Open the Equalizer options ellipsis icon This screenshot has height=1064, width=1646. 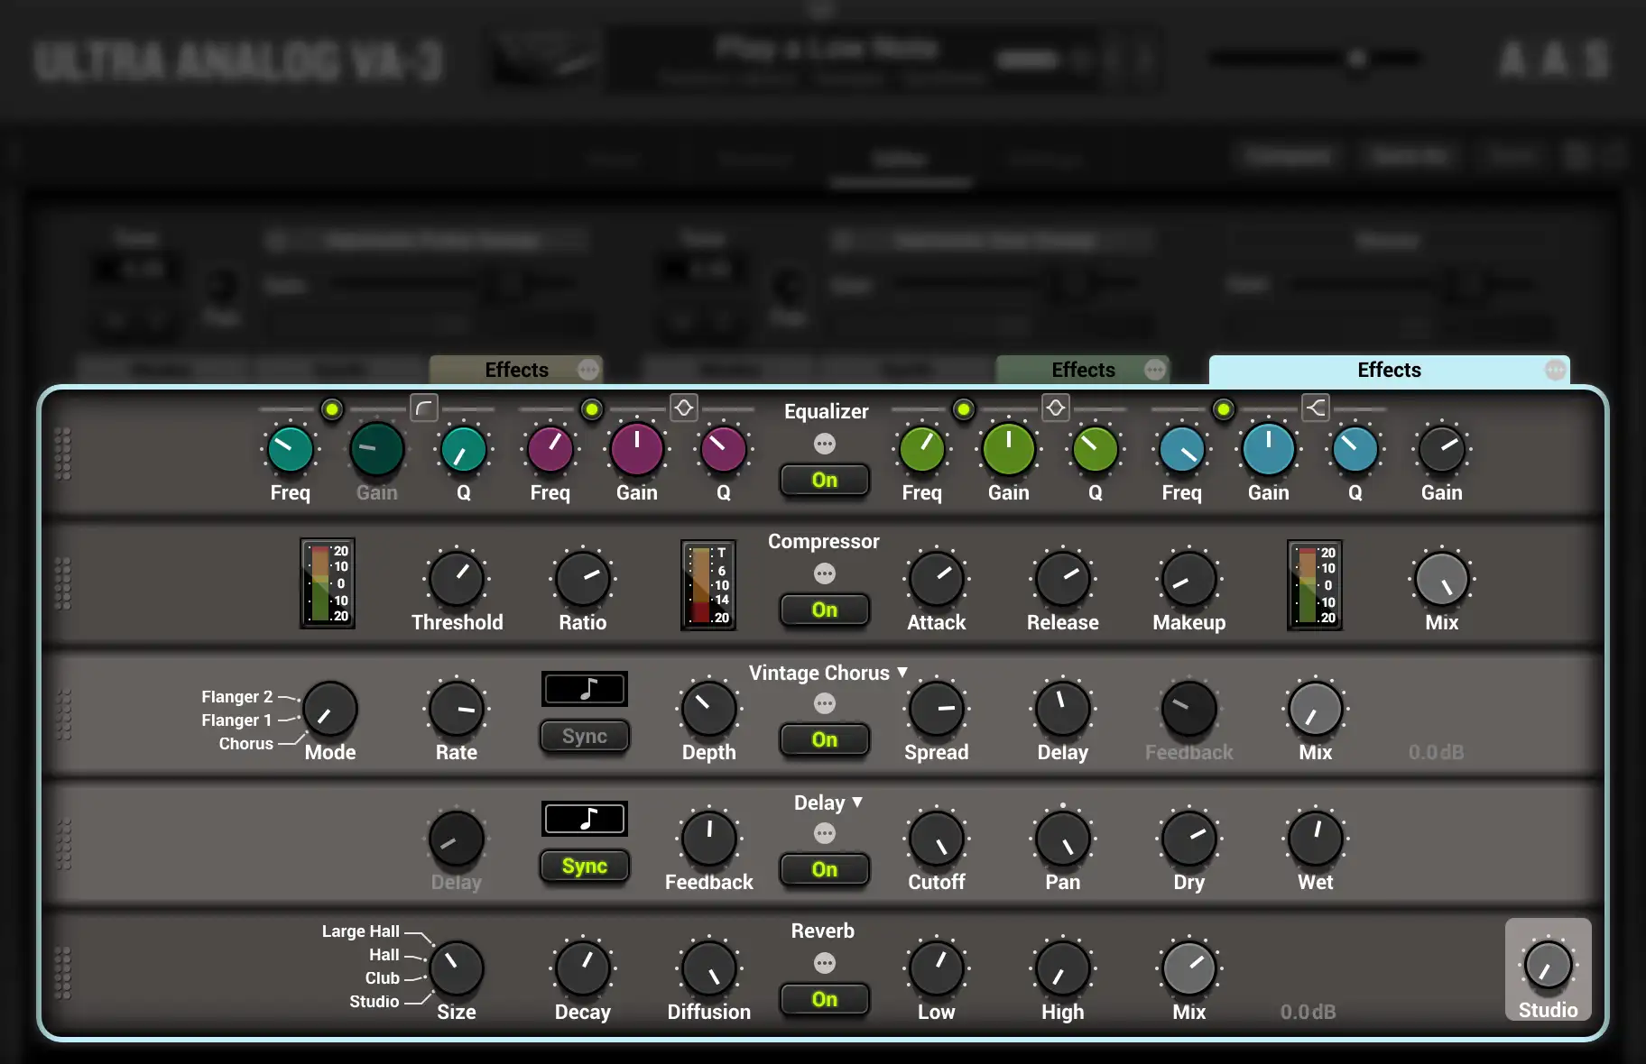click(x=825, y=444)
